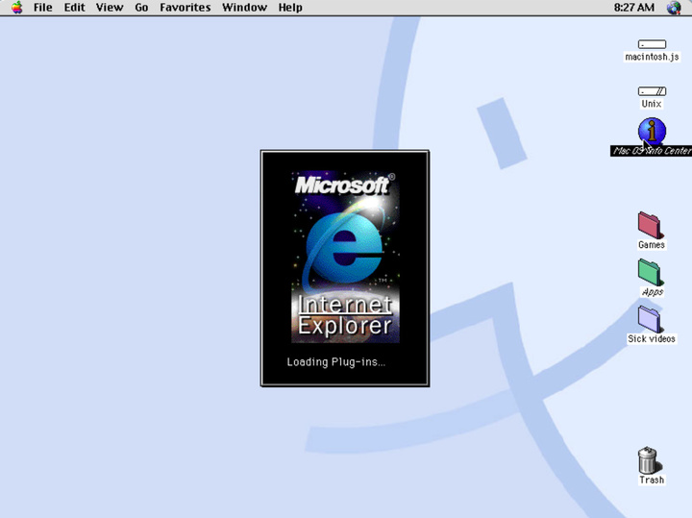Open the View menu
The width and height of the screenshot is (692, 518).
[x=110, y=8]
